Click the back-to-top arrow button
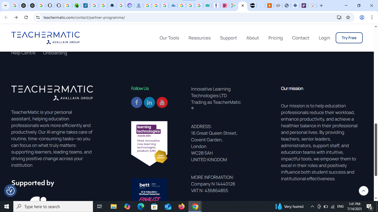Image resolution: width=378 pixels, height=212 pixels. 364,190
